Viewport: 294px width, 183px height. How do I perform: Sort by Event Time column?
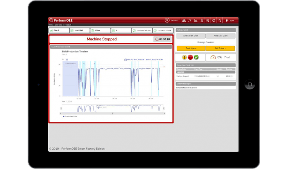pyautogui.click(x=198, y=69)
